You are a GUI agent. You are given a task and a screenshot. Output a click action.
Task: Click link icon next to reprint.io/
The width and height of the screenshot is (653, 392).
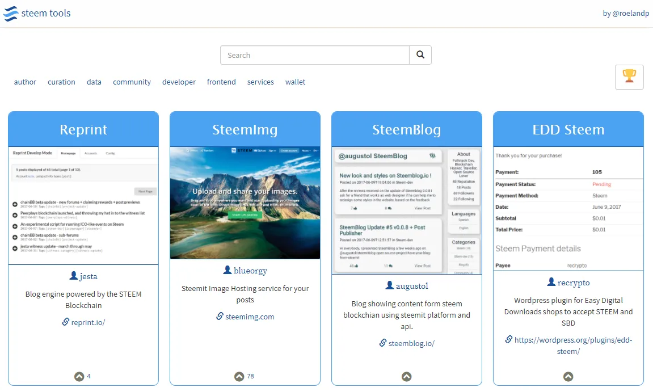pos(66,322)
